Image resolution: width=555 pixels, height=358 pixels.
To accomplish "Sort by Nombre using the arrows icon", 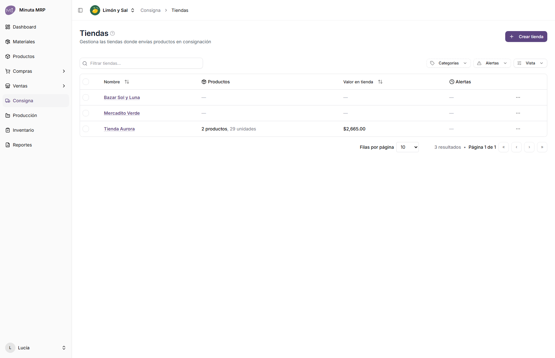I will coord(127,82).
